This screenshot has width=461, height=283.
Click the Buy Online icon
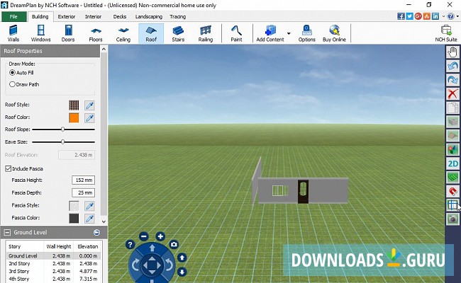(x=334, y=33)
